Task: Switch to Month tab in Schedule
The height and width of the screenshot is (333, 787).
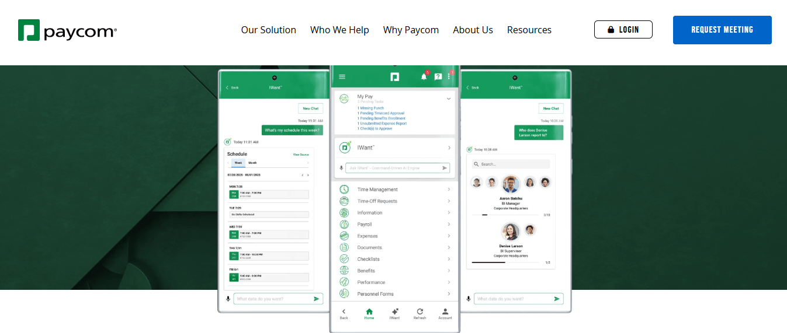Action: (252, 163)
